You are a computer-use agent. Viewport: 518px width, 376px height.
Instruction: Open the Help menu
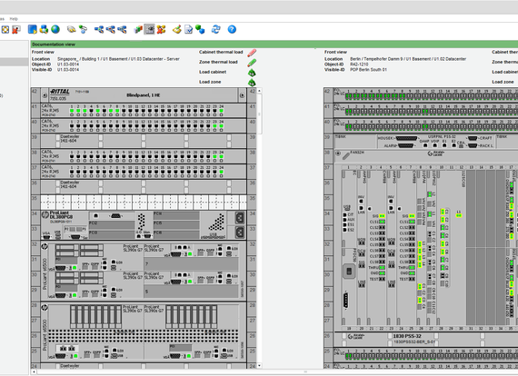point(14,19)
